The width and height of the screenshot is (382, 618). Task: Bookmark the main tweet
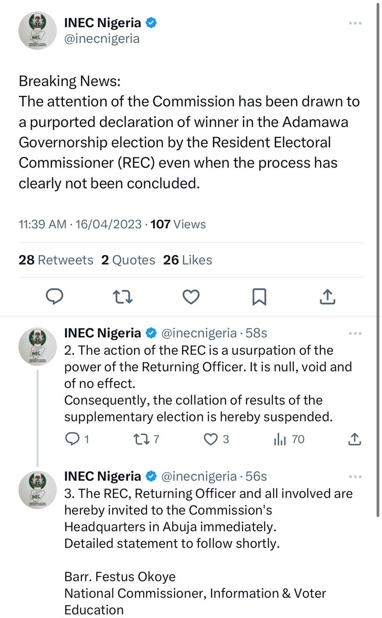pyautogui.click(x=259, y=297)
